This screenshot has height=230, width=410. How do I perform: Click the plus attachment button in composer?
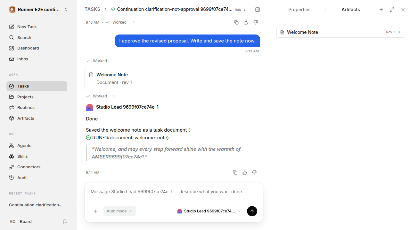[96, 211]
